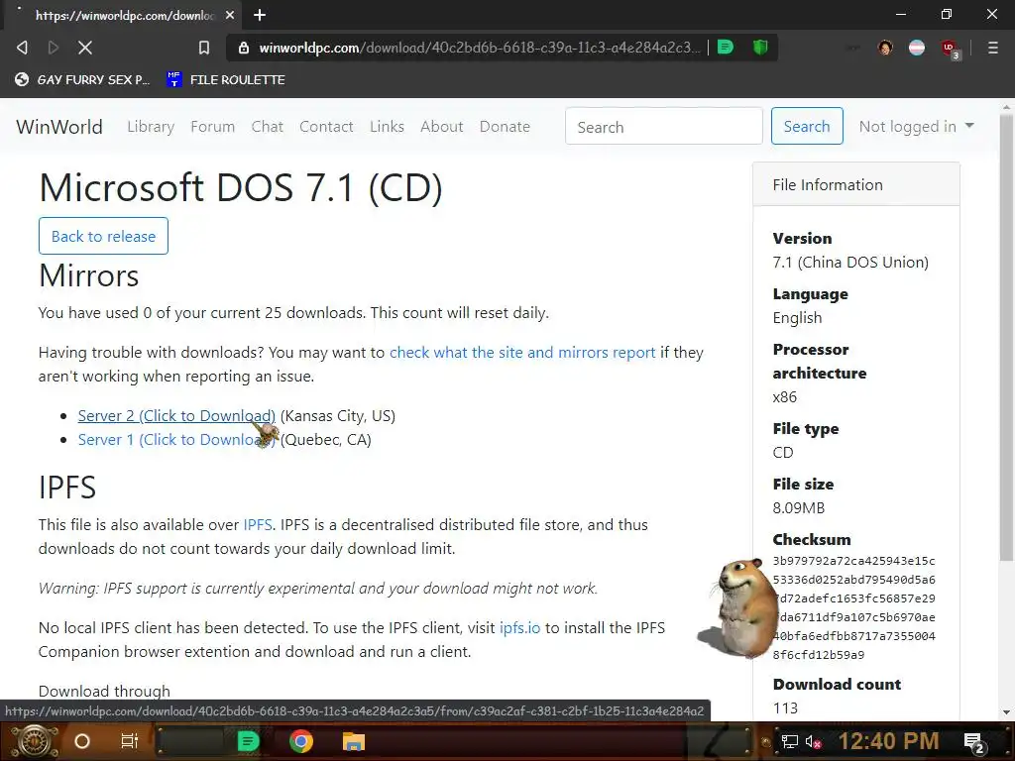Click the page vertical scrollbar thumb
The width and height of the screenshot is (1015, 761).
1007,337
